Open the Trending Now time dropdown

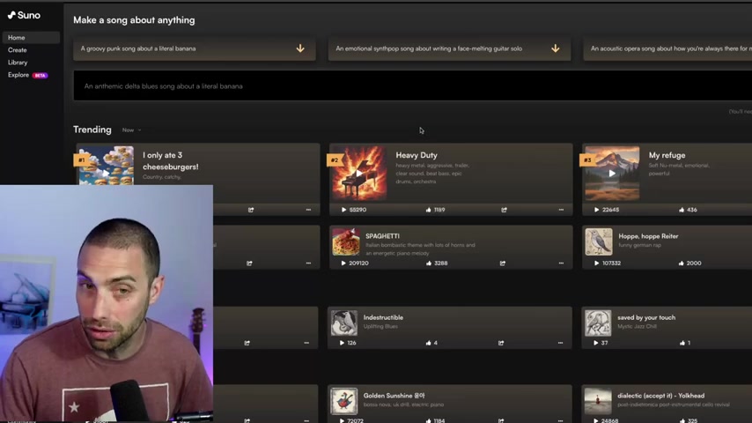click(131, 130)
